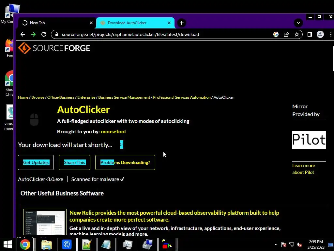This screenshot has height=251, width=334.
Task: Click the Google Chrome desktop shortcut
Action: click(9, 84)
